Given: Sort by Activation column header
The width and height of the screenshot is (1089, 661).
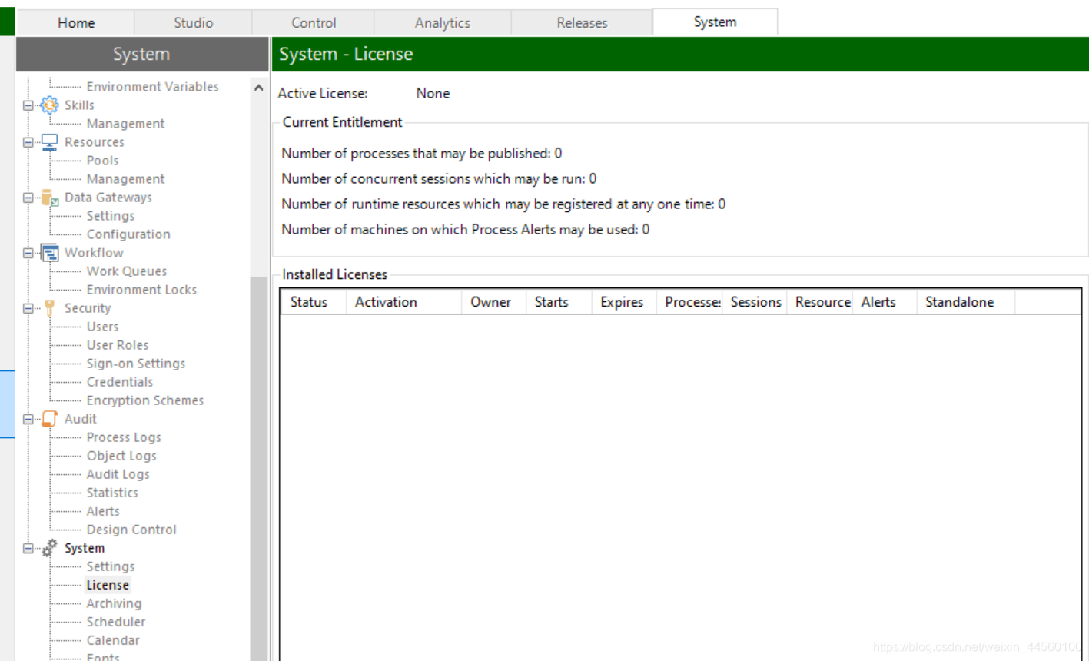Looking at the screenshot, I should click(402, 302).
